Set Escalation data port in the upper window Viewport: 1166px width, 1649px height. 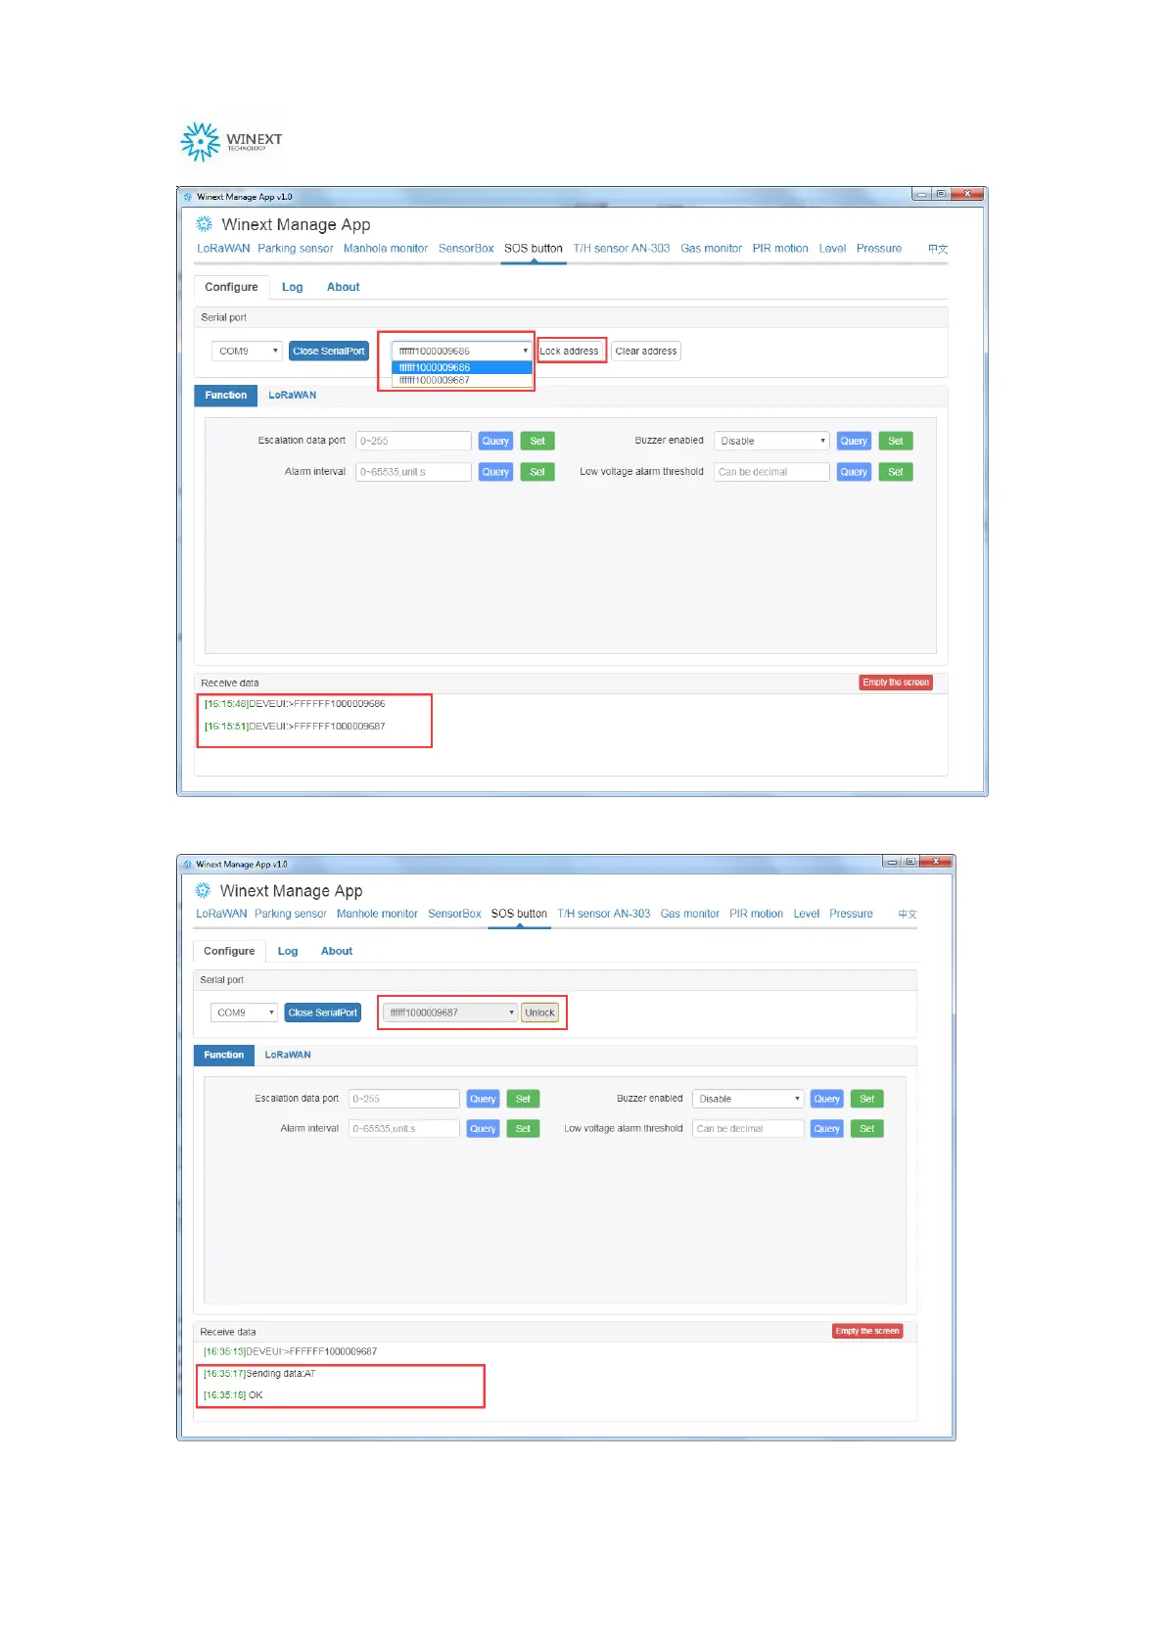(x=537, y=442)
